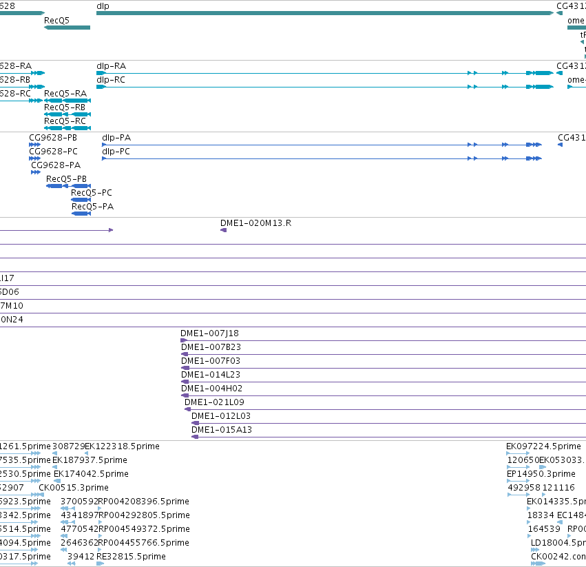
Task: Click the 121116 EST label
Action: (558, 488)
